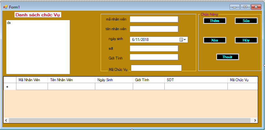
Task: Focus the tên nhân viên text field
Action: point(154,29)
